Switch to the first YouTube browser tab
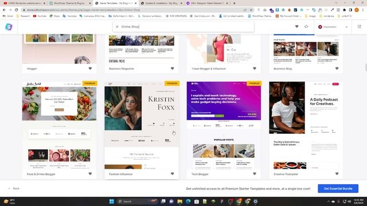The height and width of the screenshot is (206, 367). [24, 3]
